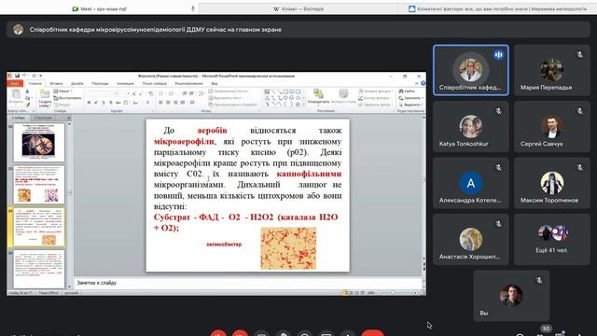The image size is (597, 336).
Task: Toggle strikethrough (abc) formatting
Action: 118,103
